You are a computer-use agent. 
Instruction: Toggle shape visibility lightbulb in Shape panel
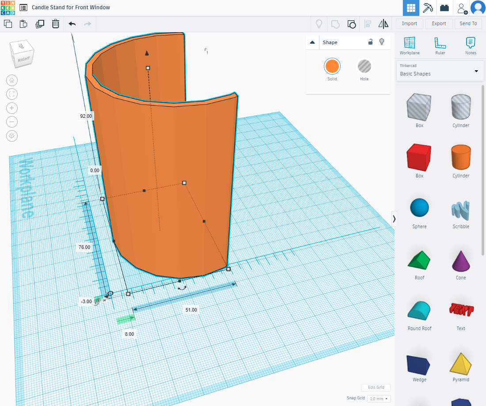point(382,42)
